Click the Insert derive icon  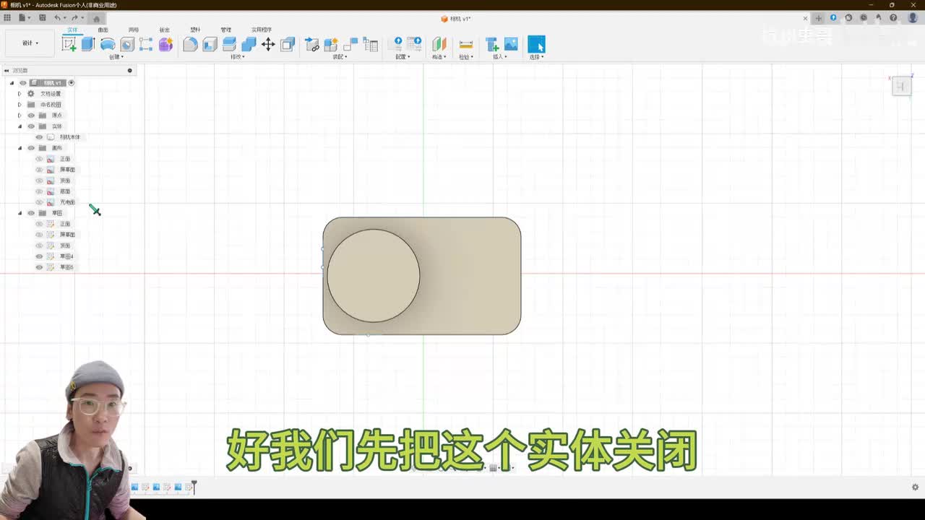click(492, 44)
